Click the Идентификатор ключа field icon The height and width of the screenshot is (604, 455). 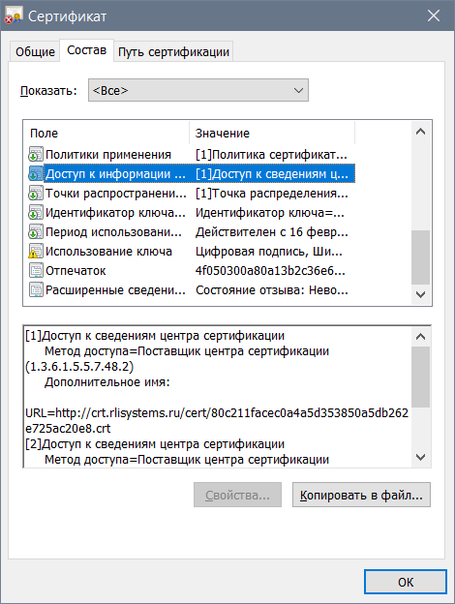(36, 213)
